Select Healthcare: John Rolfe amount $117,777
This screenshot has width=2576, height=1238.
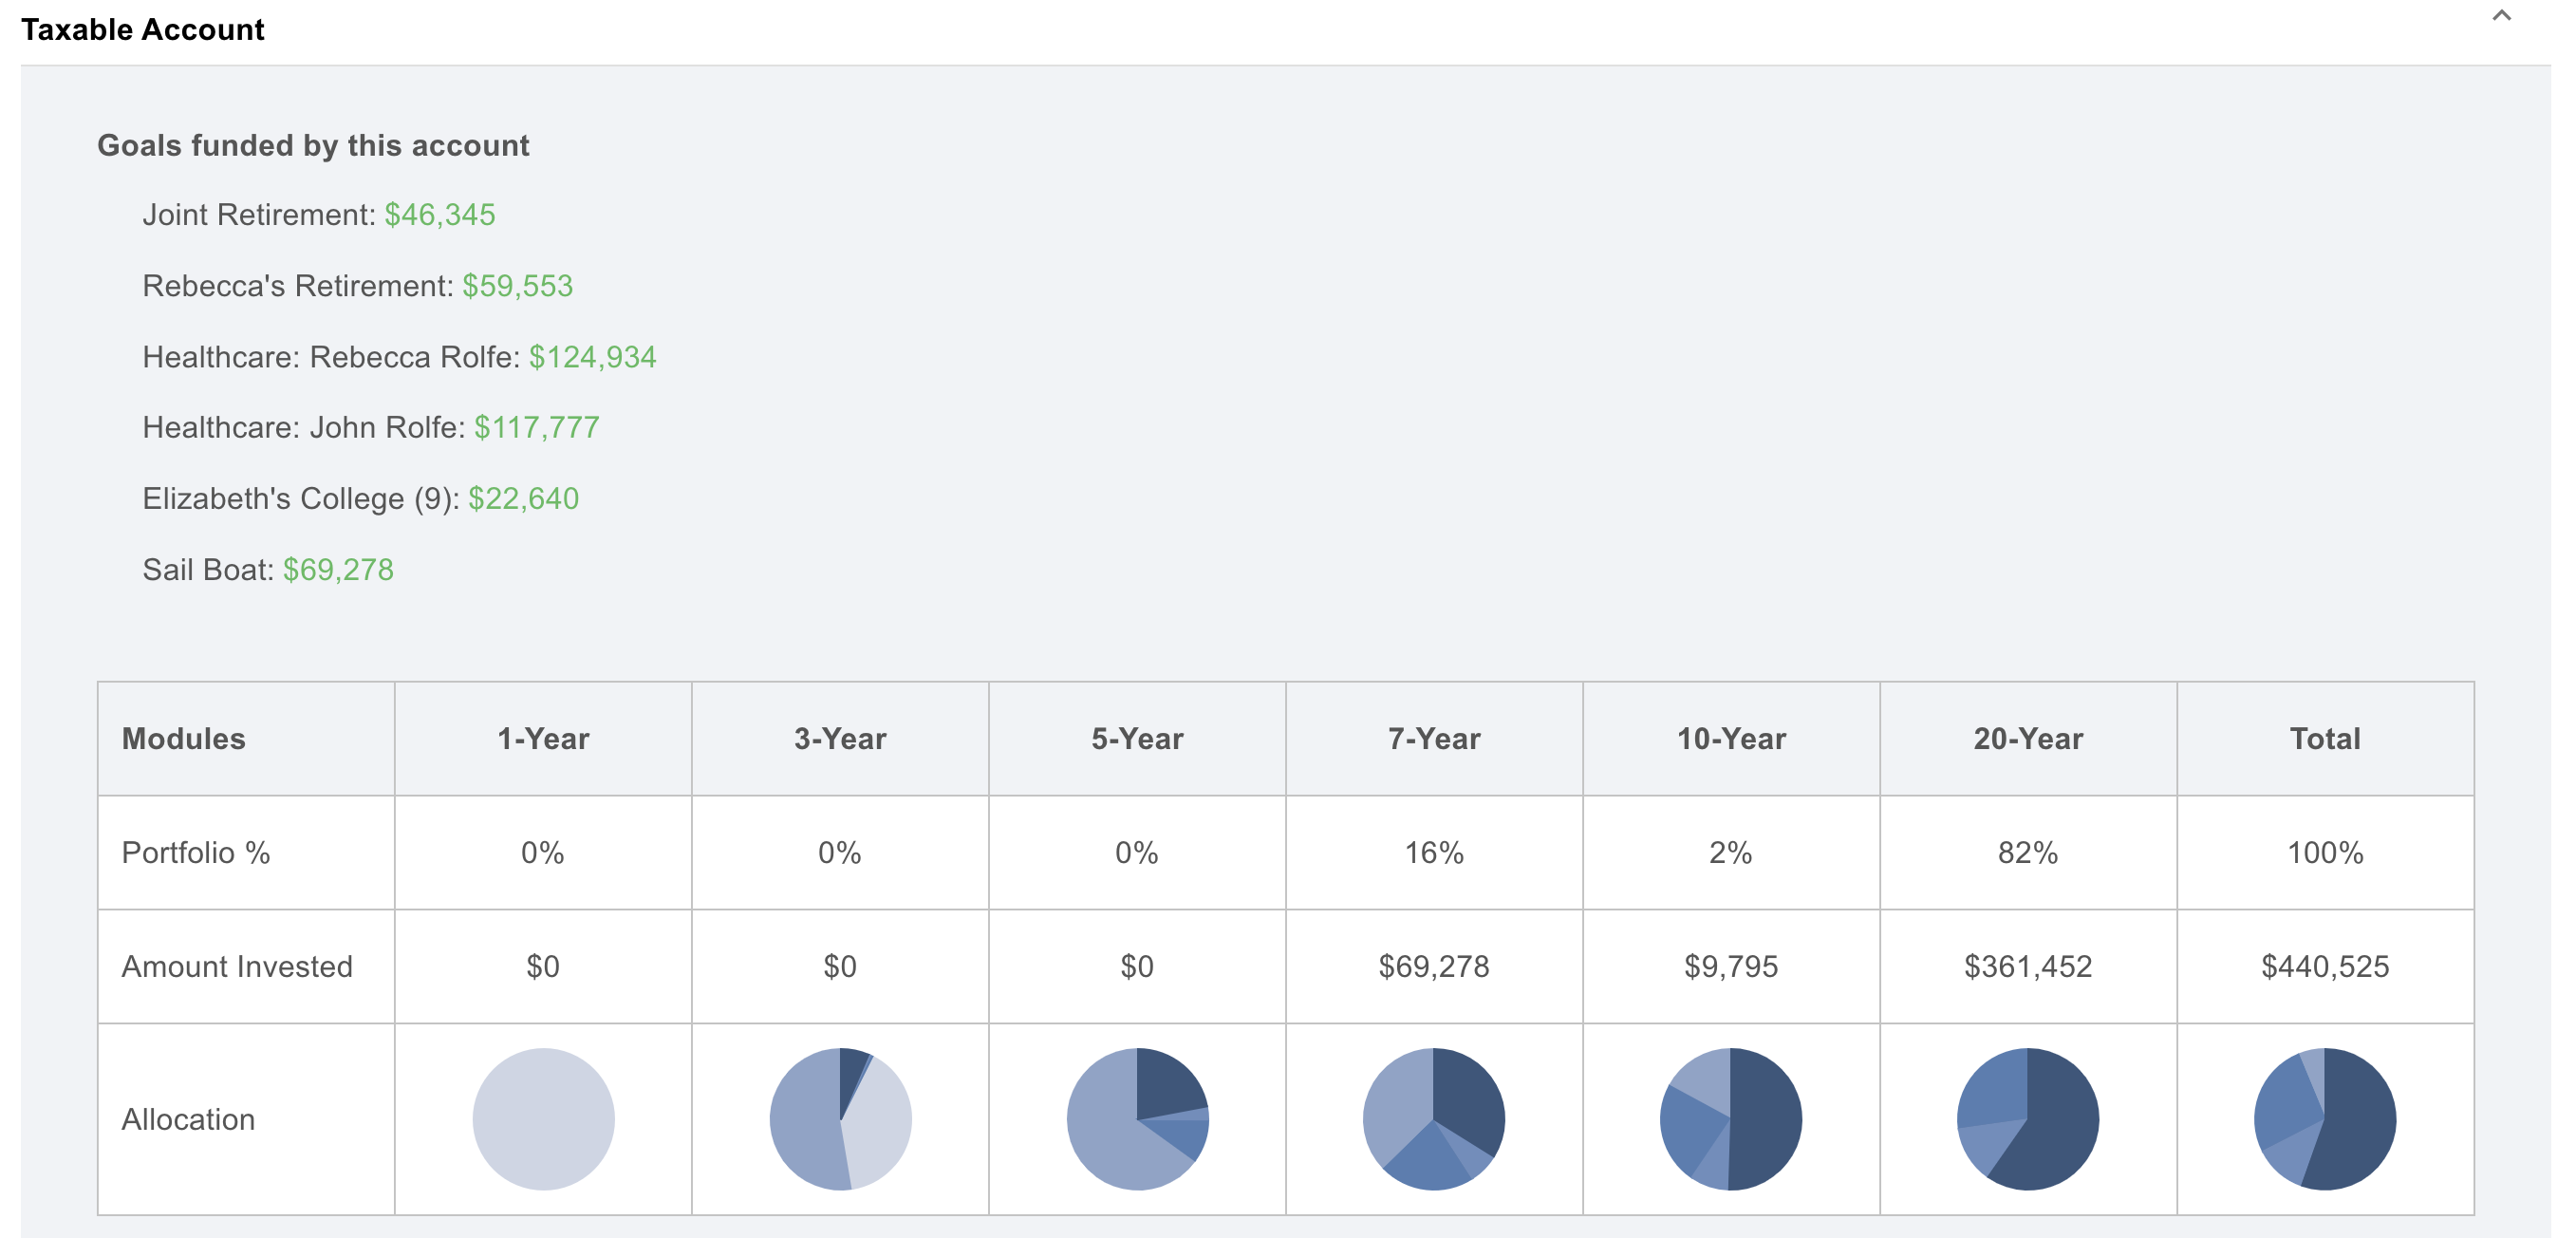pyautogui.click(x=536, y=428)
